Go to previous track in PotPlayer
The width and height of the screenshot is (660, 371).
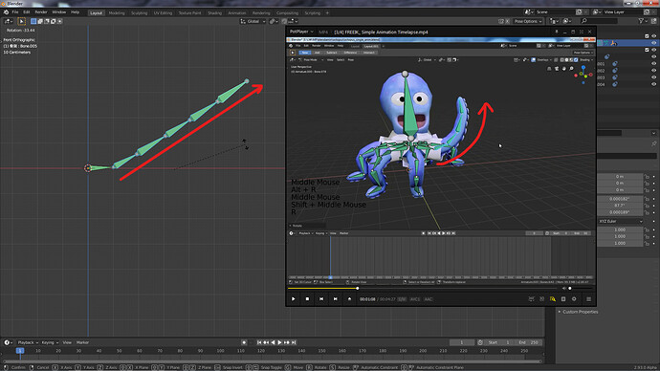321,299
